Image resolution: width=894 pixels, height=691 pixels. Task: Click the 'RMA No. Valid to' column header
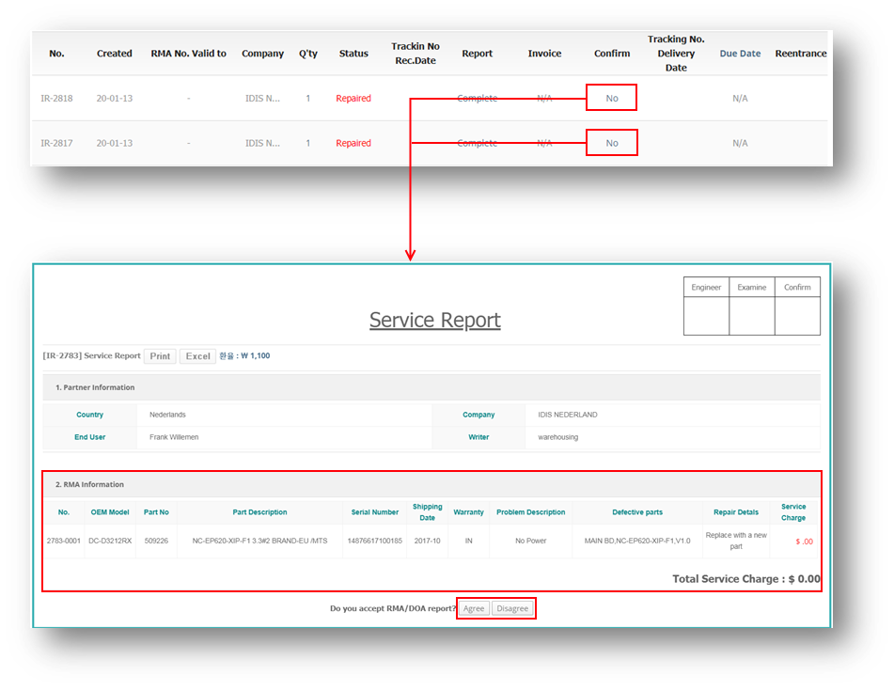(x=188, y=53)
